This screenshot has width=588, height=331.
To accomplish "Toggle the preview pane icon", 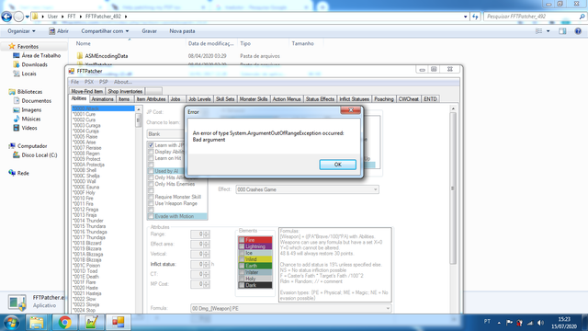I will pos(562,31).
